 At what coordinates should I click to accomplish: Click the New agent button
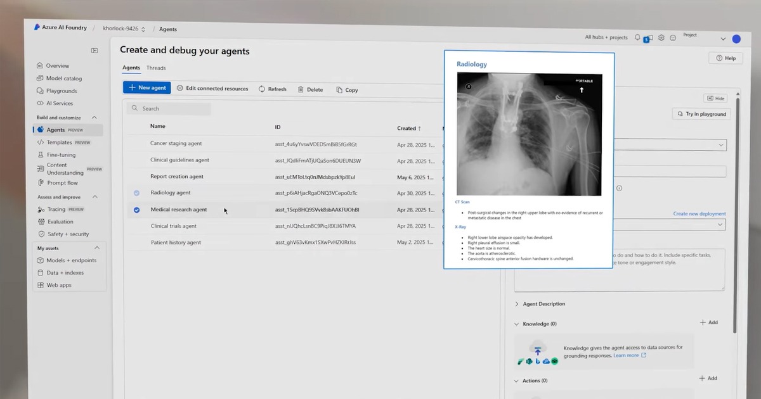point(146,88)
